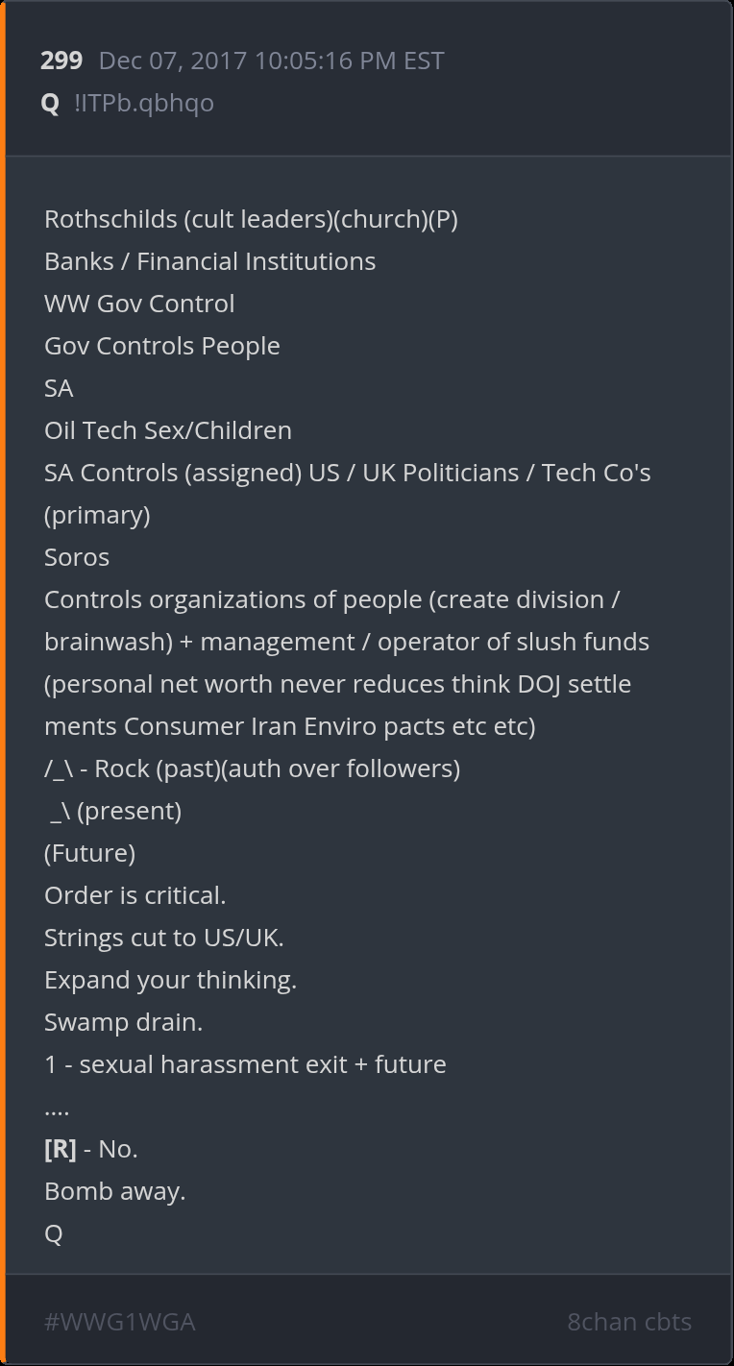Click post number 299
The image size is (734, 1366).
click(61, 61)
